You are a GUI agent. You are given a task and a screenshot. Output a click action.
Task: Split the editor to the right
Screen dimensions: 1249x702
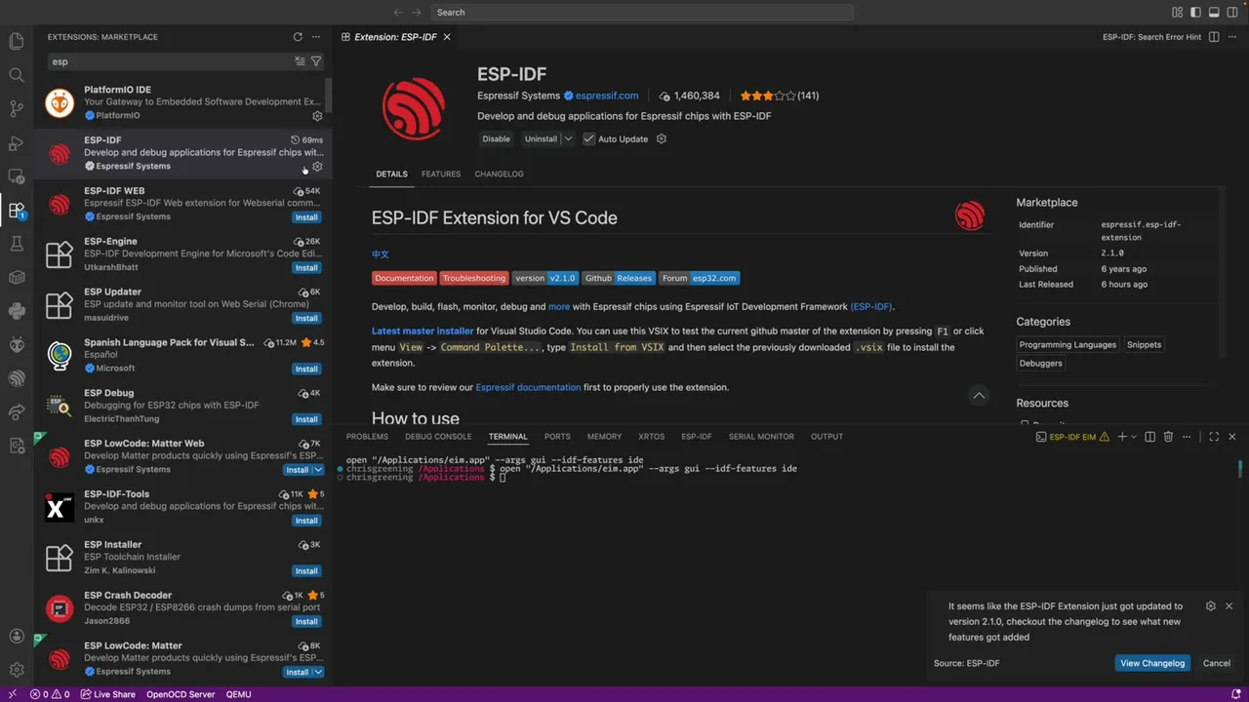[x=1214, y=37]
